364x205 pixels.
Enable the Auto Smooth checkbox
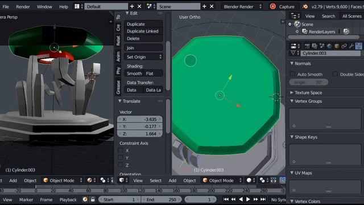coord(292,74)
